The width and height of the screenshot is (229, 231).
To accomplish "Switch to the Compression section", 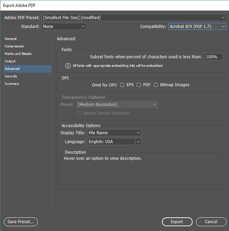I will pyautogui.click(x=28, y=46).
